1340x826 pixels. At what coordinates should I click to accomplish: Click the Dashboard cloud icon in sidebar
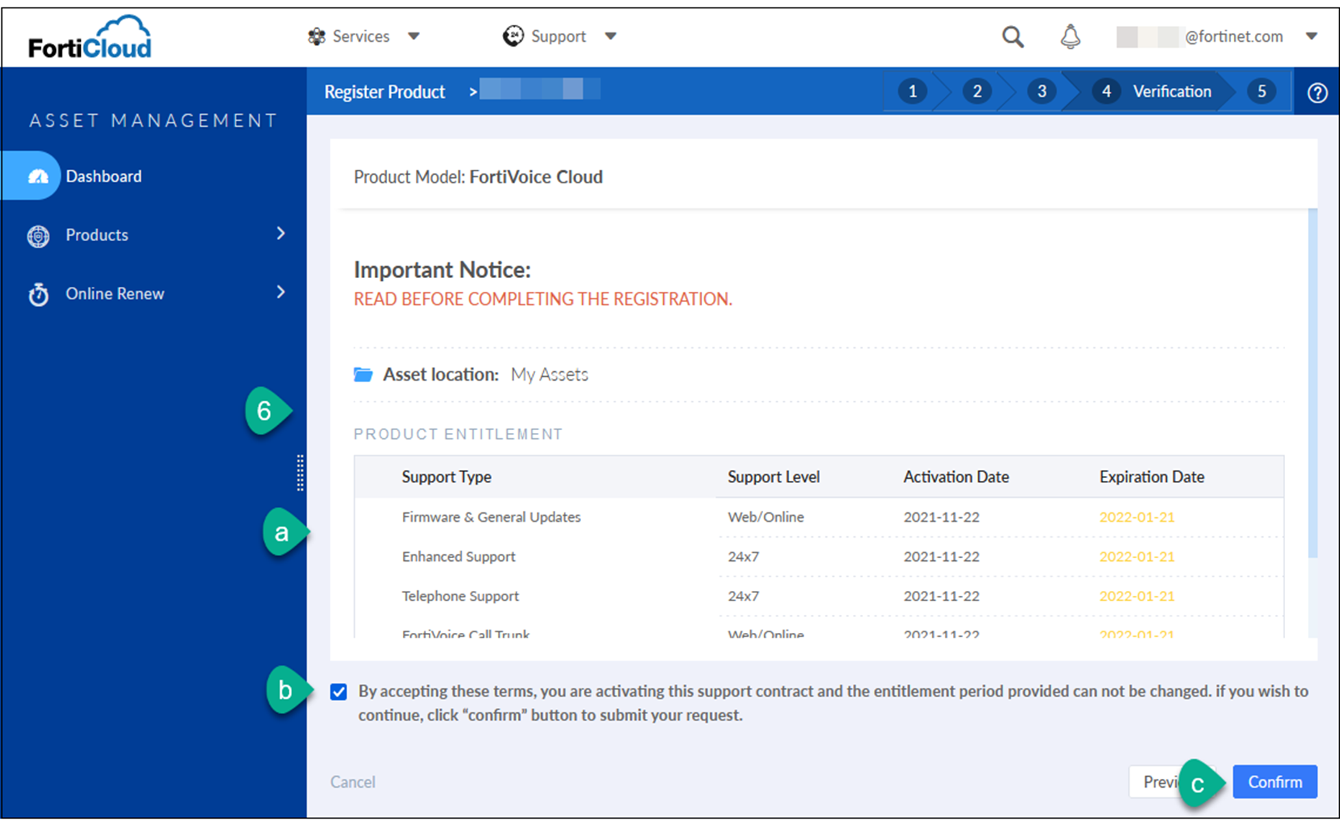coord(38,176)
